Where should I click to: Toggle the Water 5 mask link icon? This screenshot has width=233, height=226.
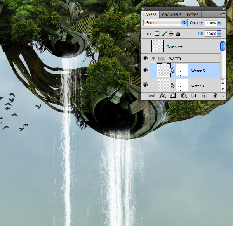[x=172, y=70]
